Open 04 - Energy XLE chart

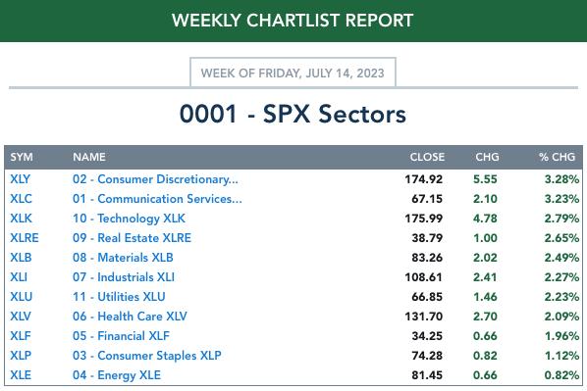[117, 375]
